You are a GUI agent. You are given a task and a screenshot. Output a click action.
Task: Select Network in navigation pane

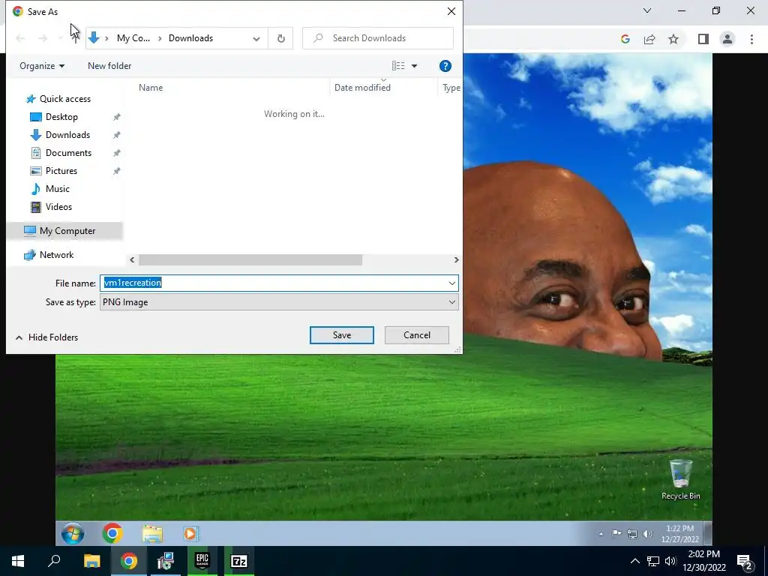coord(56,255)
